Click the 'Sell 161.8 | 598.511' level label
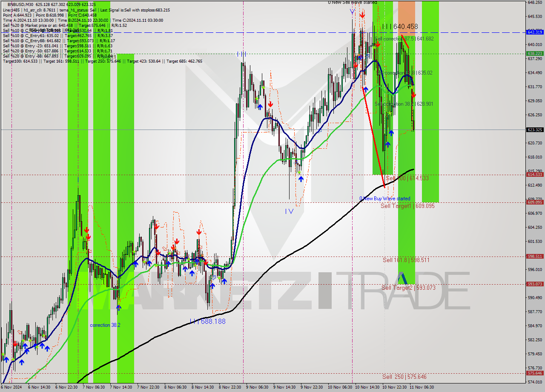 (x=406, y=259)
